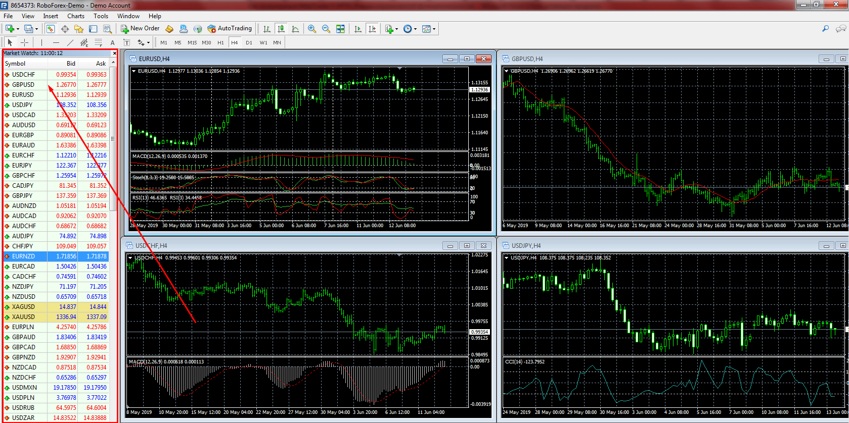Expand EURUSD chart header triangle
Screen dimensions: 849x423
pos(134,71)
